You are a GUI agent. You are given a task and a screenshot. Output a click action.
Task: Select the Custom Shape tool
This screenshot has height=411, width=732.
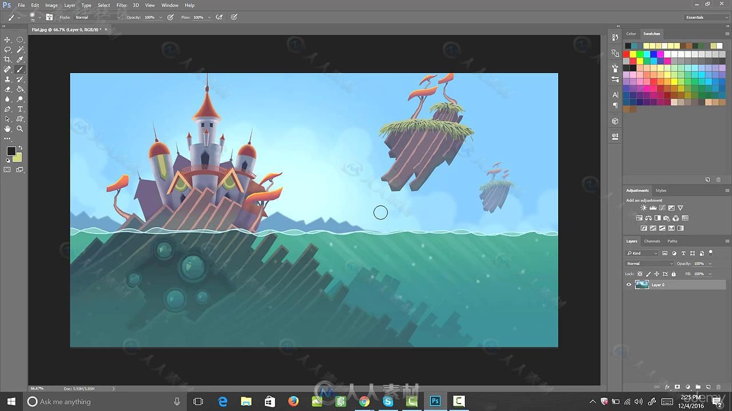[x=20, y=119]
